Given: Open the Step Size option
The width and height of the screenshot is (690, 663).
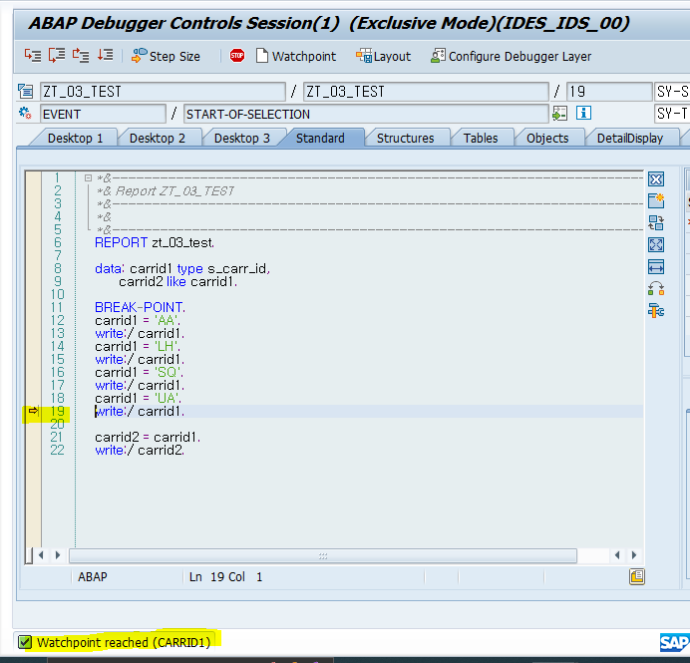Looking at the screenshot, I should pyautogui.click(x=166, y=56).
